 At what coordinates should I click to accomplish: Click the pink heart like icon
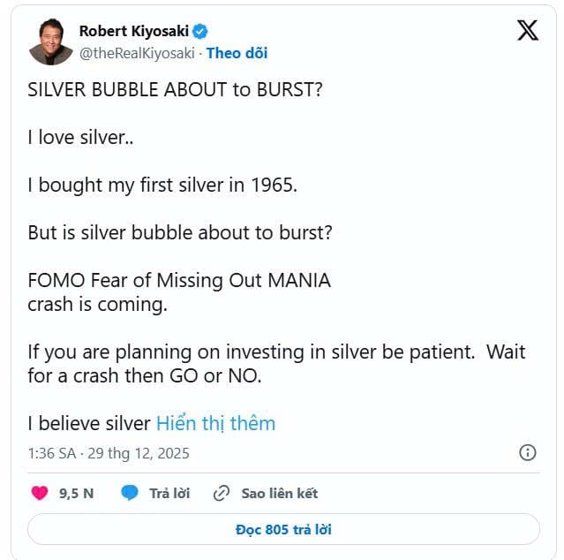(40, 493)
